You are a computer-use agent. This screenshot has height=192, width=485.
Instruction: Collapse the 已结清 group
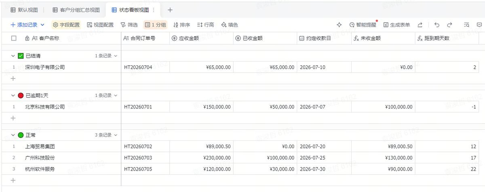pos(13,56)
